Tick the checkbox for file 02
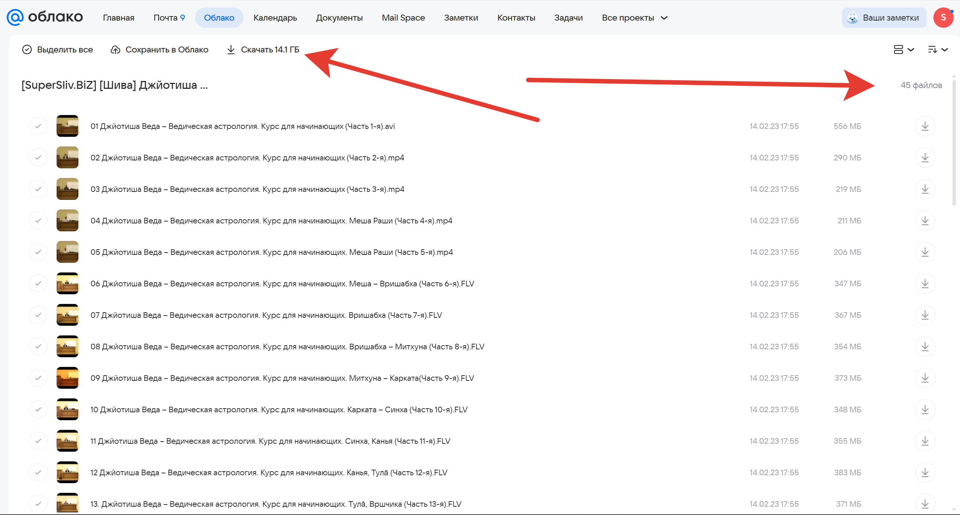Screen dimensions: 960x515 (38, 158)
